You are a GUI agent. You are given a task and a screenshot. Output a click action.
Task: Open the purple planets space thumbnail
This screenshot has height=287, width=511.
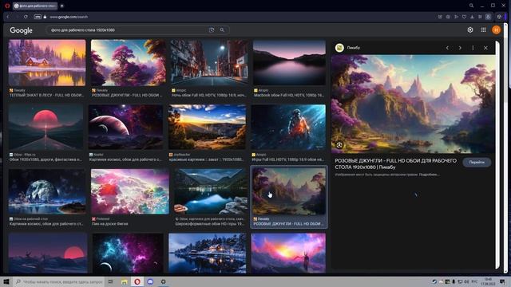point(126,128)
